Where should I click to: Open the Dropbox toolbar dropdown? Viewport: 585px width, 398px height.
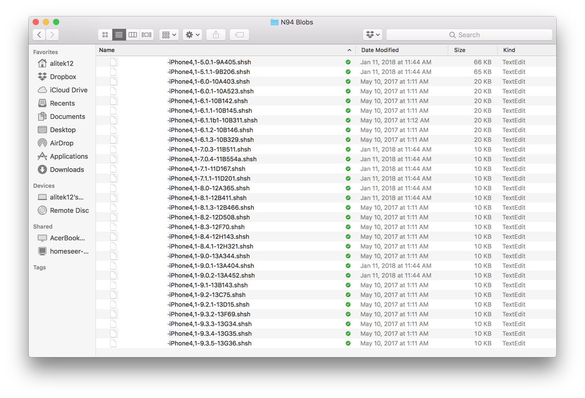pos(372,35)
